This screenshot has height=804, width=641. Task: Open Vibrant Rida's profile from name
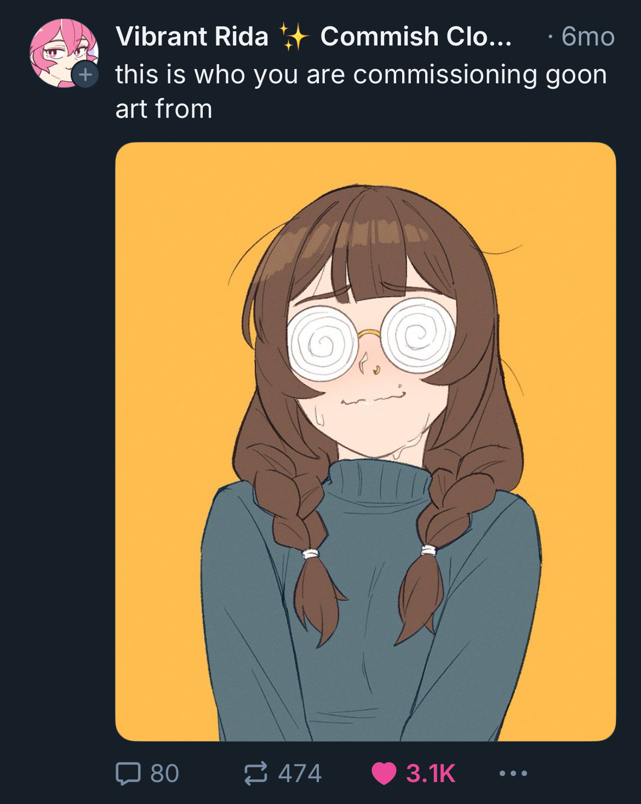[192, 37]
